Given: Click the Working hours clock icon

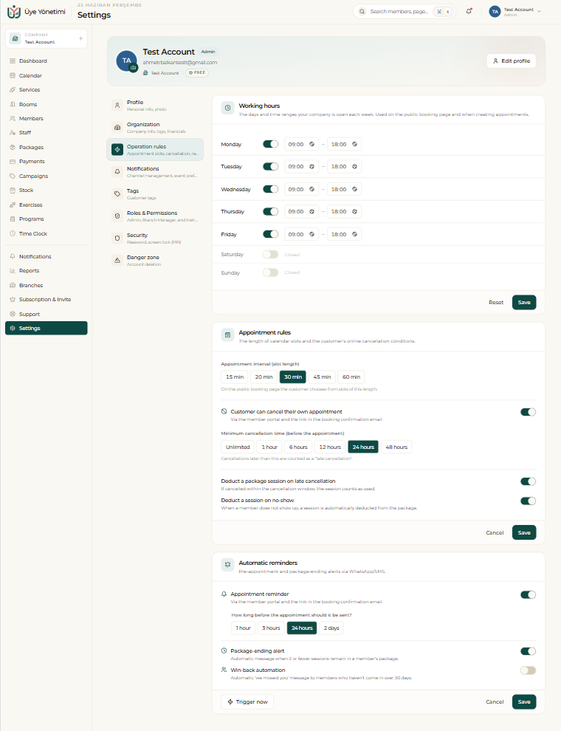Looking at the screenshot, I should [227, 108].
